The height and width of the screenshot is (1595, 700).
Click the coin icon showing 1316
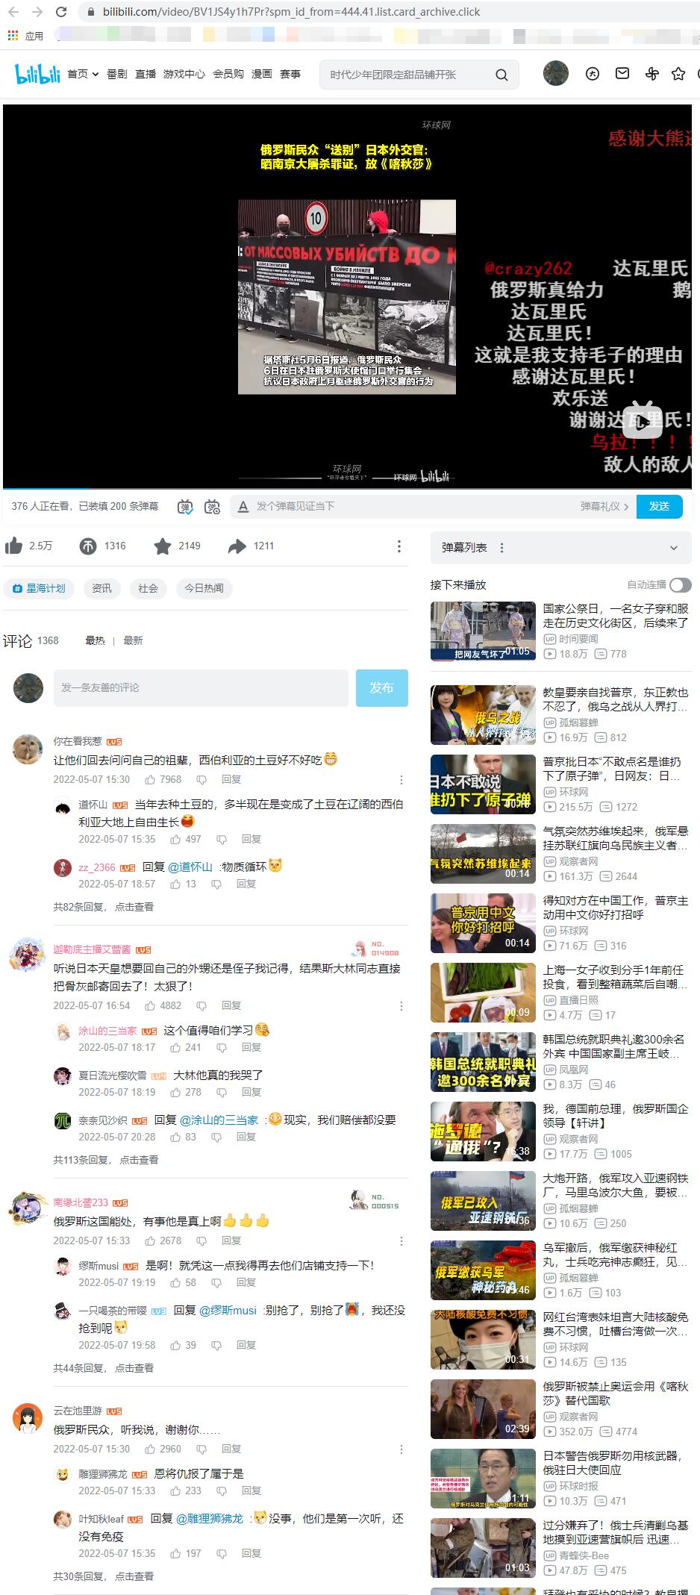coord(88,546)
